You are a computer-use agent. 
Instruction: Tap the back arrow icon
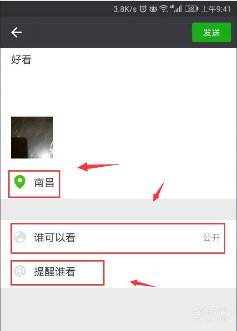[17, 32]
